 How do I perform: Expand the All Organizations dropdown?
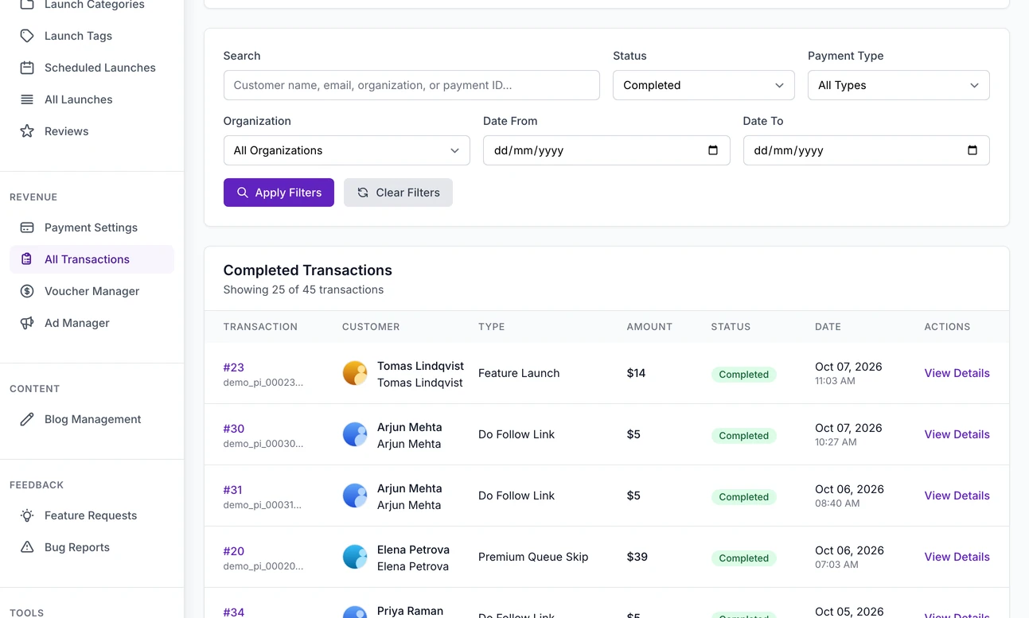coord(347,150)
